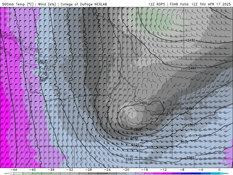Select the '12Z RDPS' model run label
The width and height of the screenshot is (233, 175).
coord(157,4)
